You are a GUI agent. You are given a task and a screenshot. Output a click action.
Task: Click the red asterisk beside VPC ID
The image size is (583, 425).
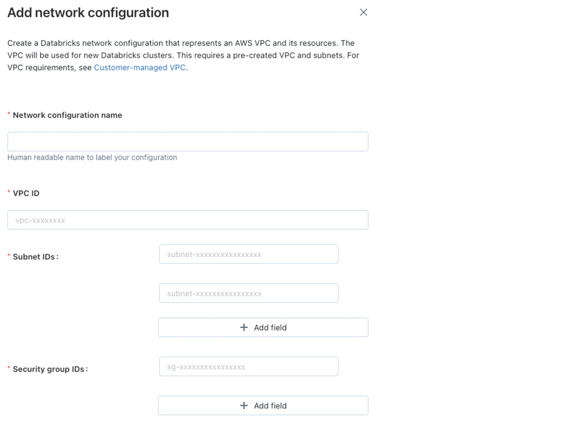9,193
